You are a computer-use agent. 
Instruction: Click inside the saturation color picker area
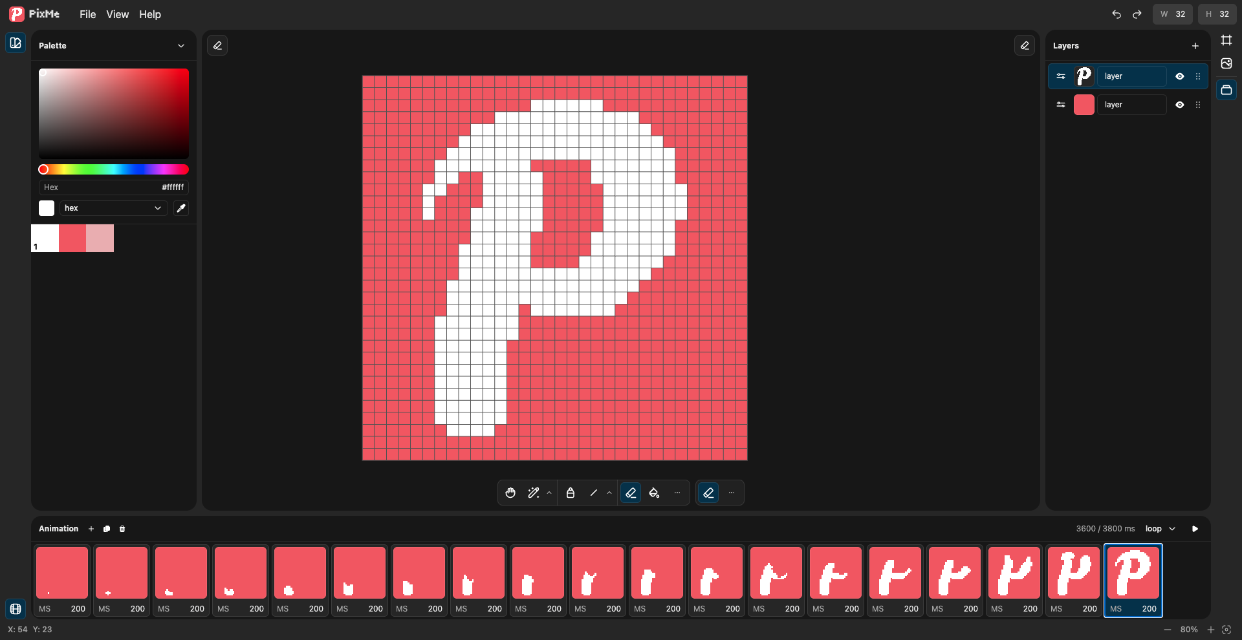click(x=114, y=114)
